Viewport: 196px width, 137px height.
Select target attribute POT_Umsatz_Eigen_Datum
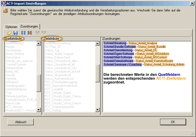coord(63,96)
